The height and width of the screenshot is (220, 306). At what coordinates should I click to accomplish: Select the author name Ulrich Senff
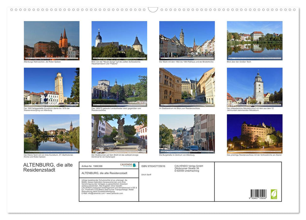[146, 174]
